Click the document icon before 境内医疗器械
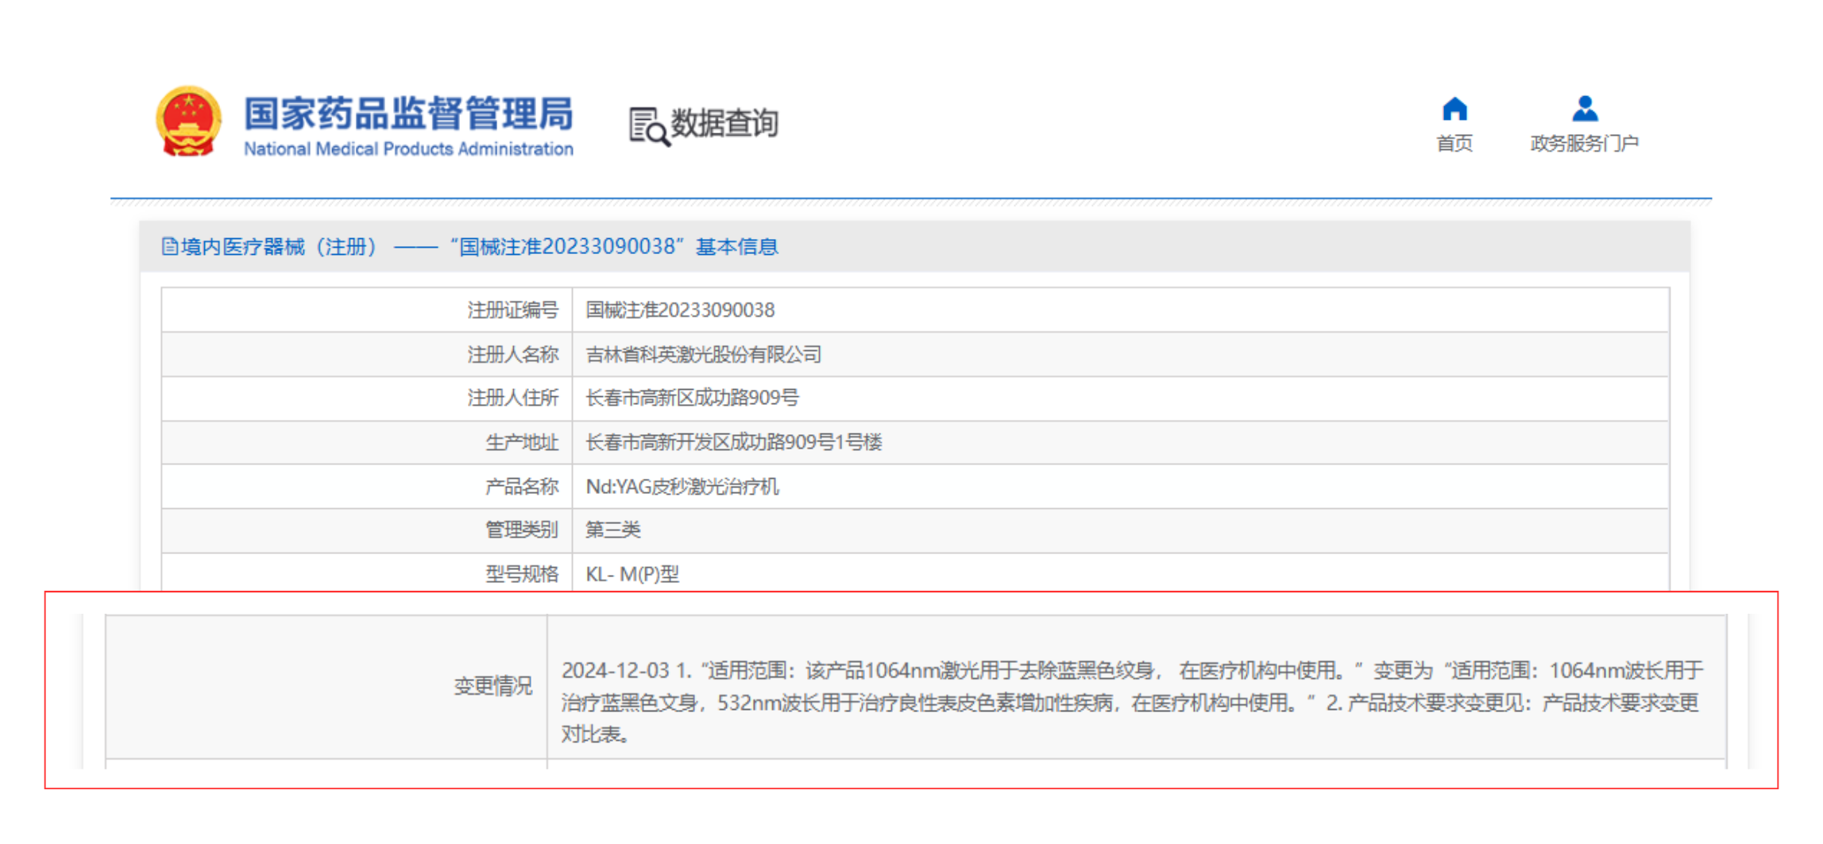1823x844 pixels. pos(169,247)
